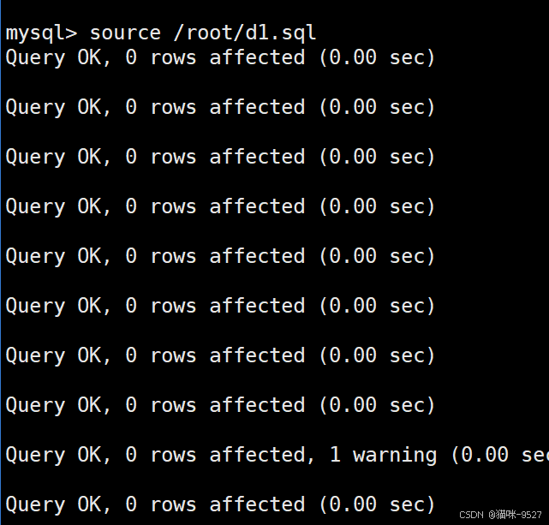Click the second Query OK result line
The width and height of the screenshot is (549, 525).
220,107
